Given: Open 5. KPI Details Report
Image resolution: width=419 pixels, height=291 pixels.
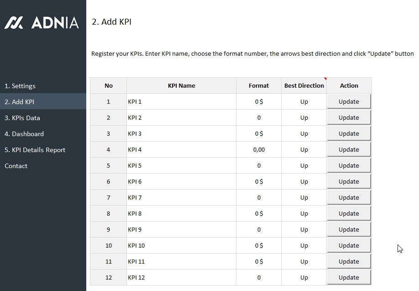Looking at the screenshot, I should coord(35,150).
